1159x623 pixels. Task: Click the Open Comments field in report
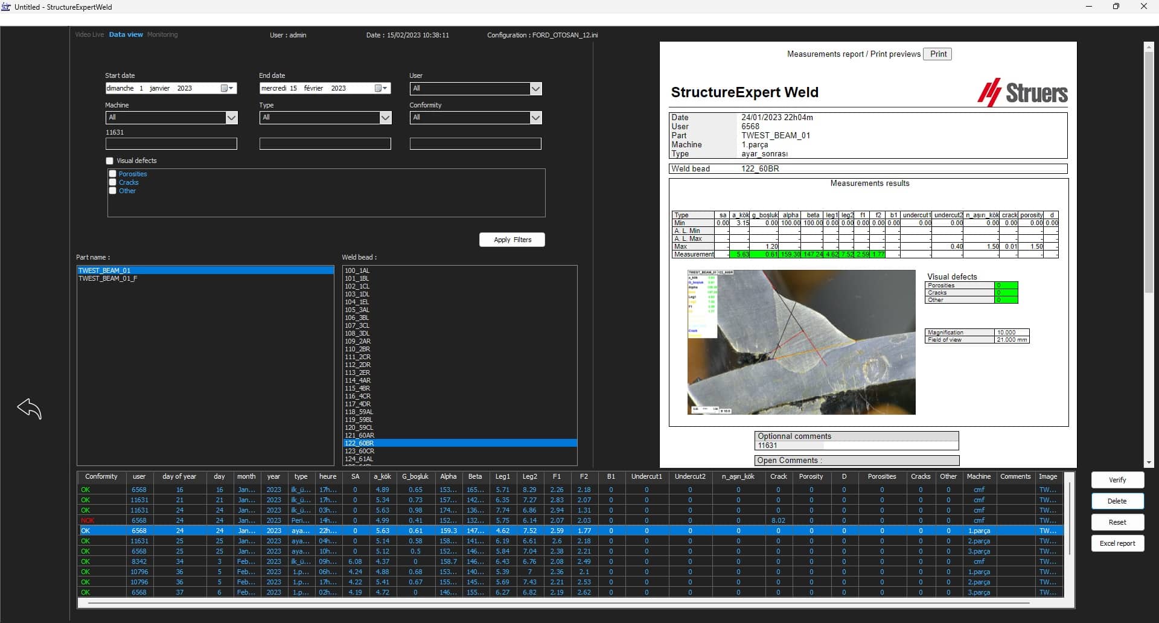coord(857,461)
